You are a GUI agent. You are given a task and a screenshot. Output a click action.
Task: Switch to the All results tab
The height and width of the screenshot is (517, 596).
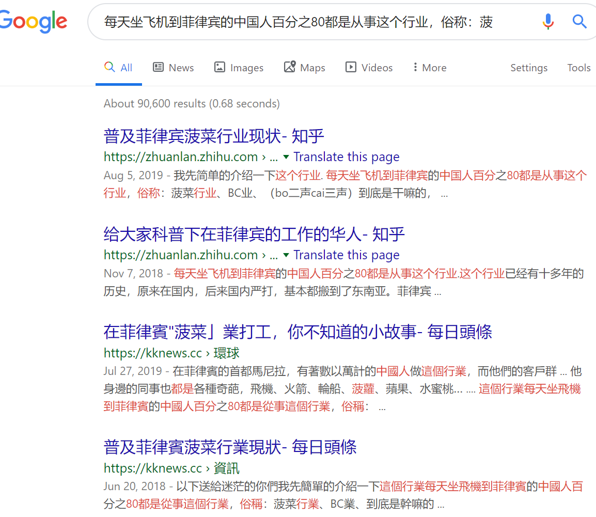119,68
